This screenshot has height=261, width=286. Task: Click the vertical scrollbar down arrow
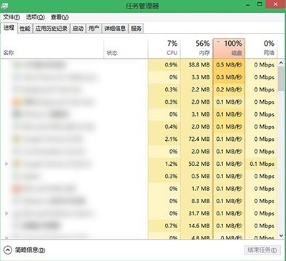(x=281, y=235)
